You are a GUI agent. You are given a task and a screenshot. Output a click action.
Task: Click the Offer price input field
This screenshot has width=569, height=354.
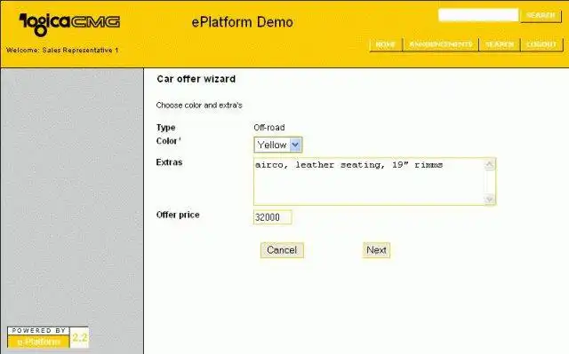pyautogui.click(x=273, y=217)
